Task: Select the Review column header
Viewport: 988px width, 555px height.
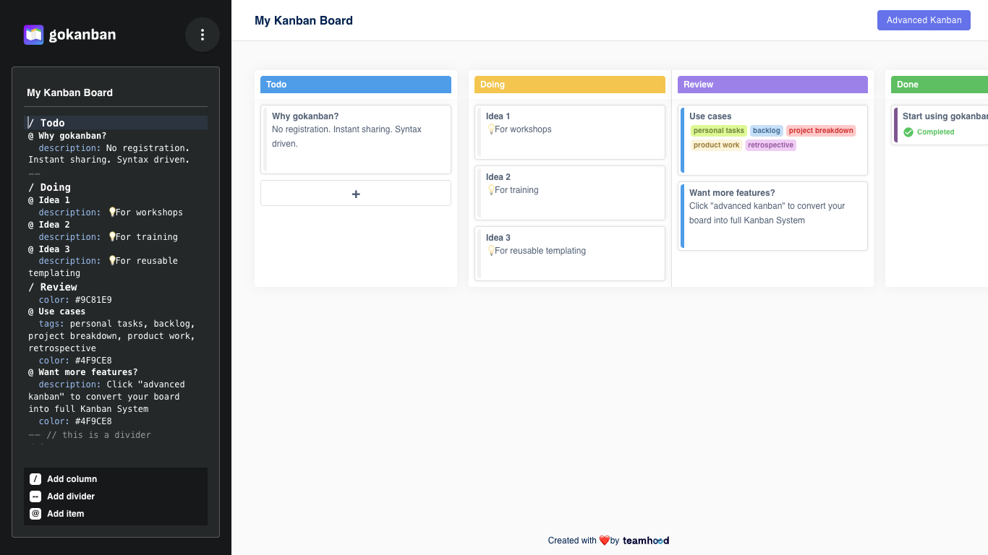Action: tap(772, 85)
